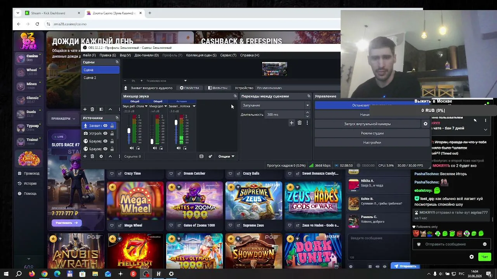This screenshot has height=279, width=497.
Task: Open virtual camera settings gear
Action: point(426,124)
